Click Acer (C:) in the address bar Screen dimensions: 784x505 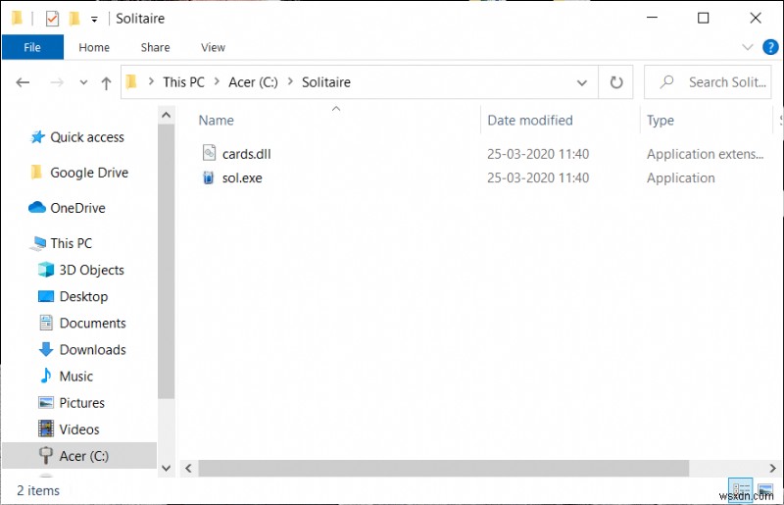[253, 82]
